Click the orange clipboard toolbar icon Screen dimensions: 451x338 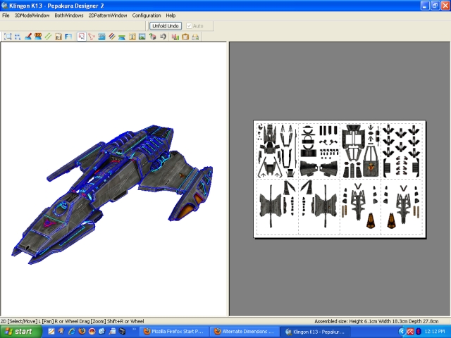pos(185,37)
